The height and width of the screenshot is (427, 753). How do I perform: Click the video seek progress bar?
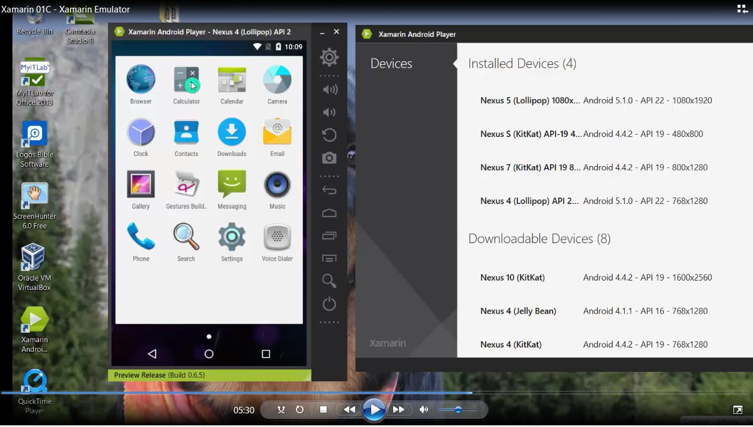[x=376, y=393]
